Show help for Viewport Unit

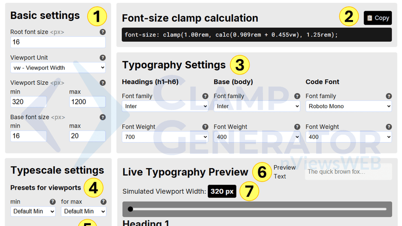[x=103, y=58]
